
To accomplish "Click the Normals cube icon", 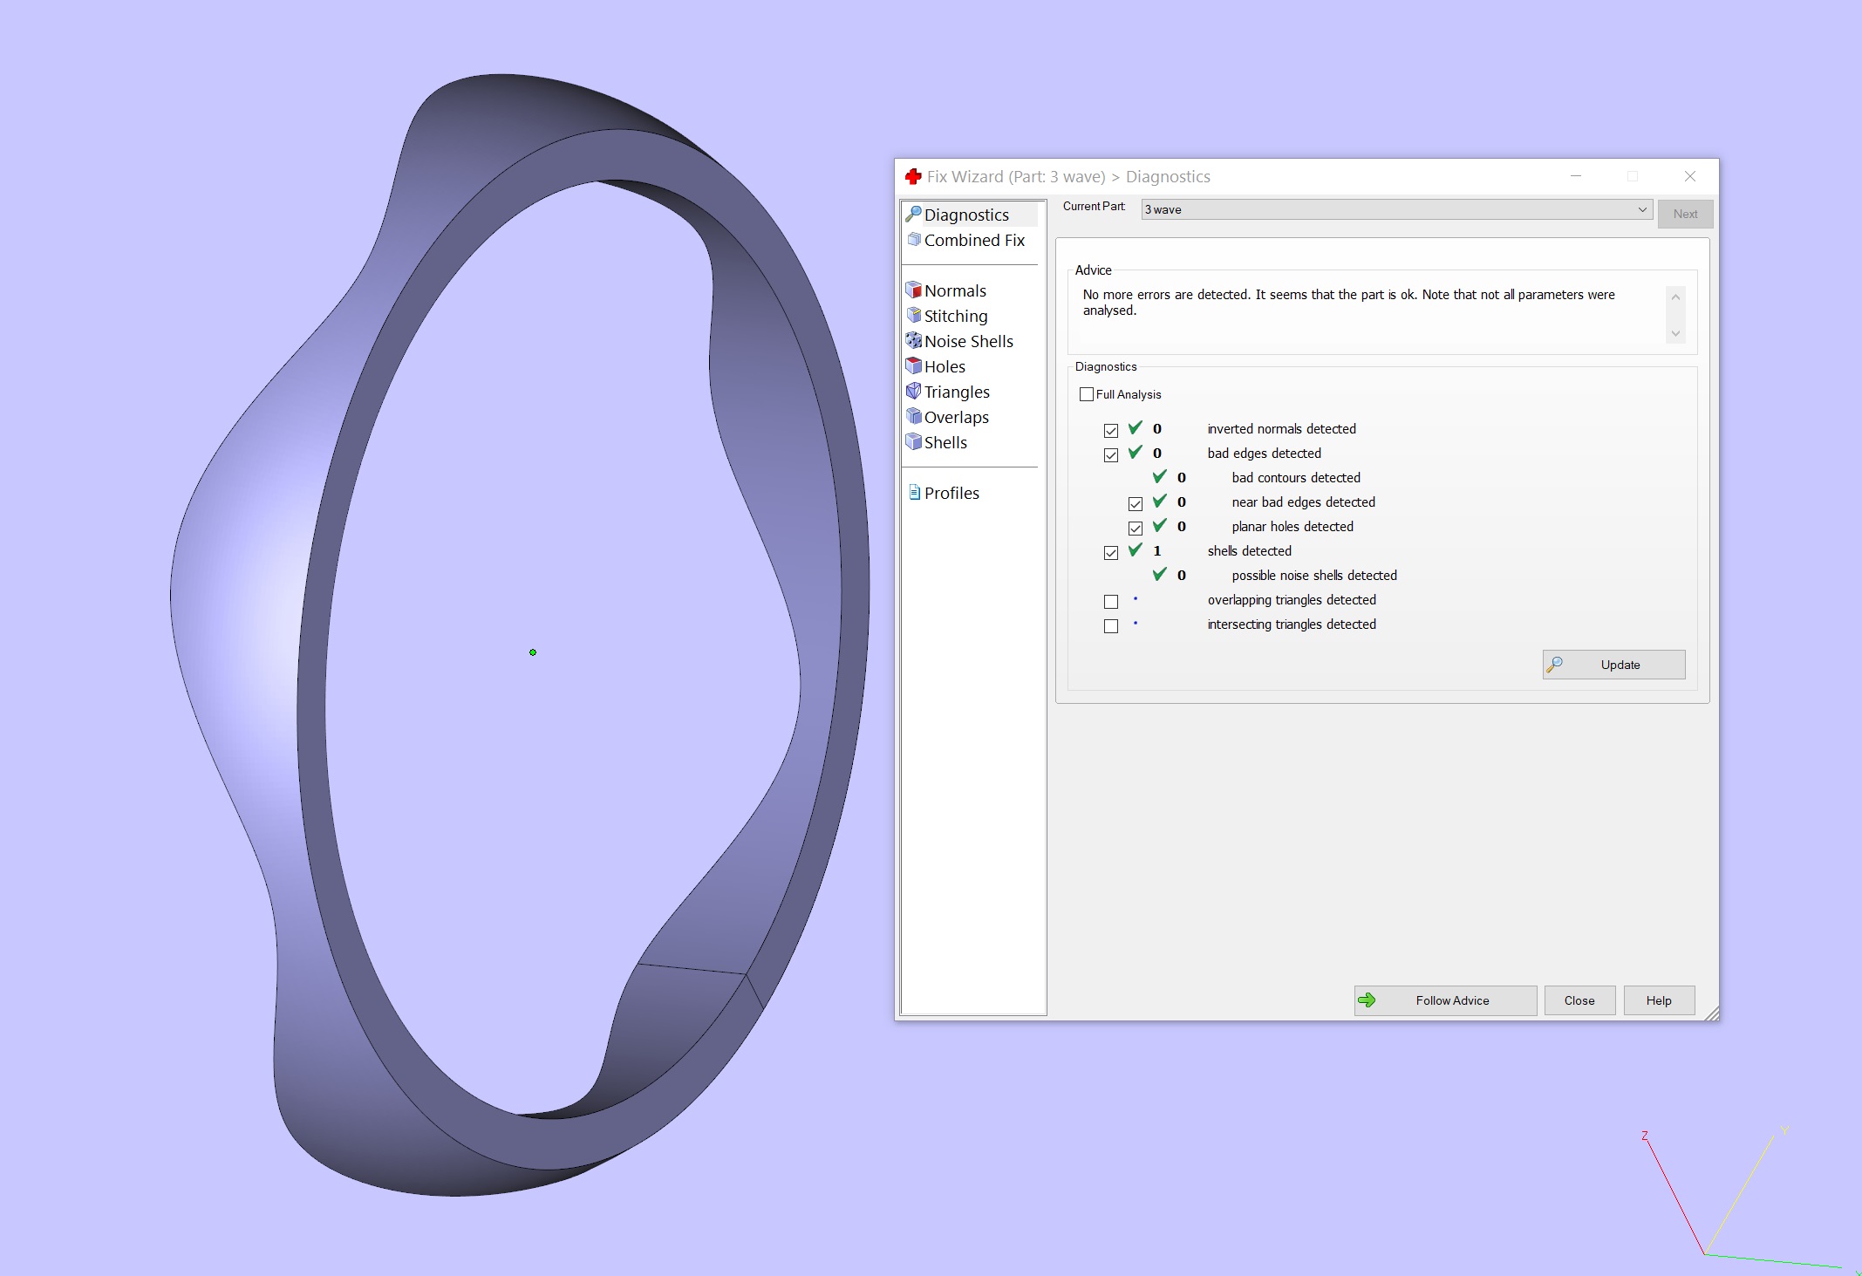I will 913,290.
